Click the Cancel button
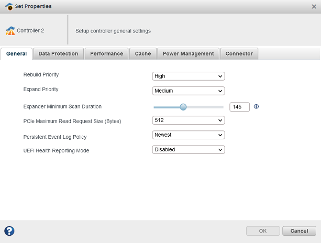This screenshot has width=321, height=243. tap(299, 231)
